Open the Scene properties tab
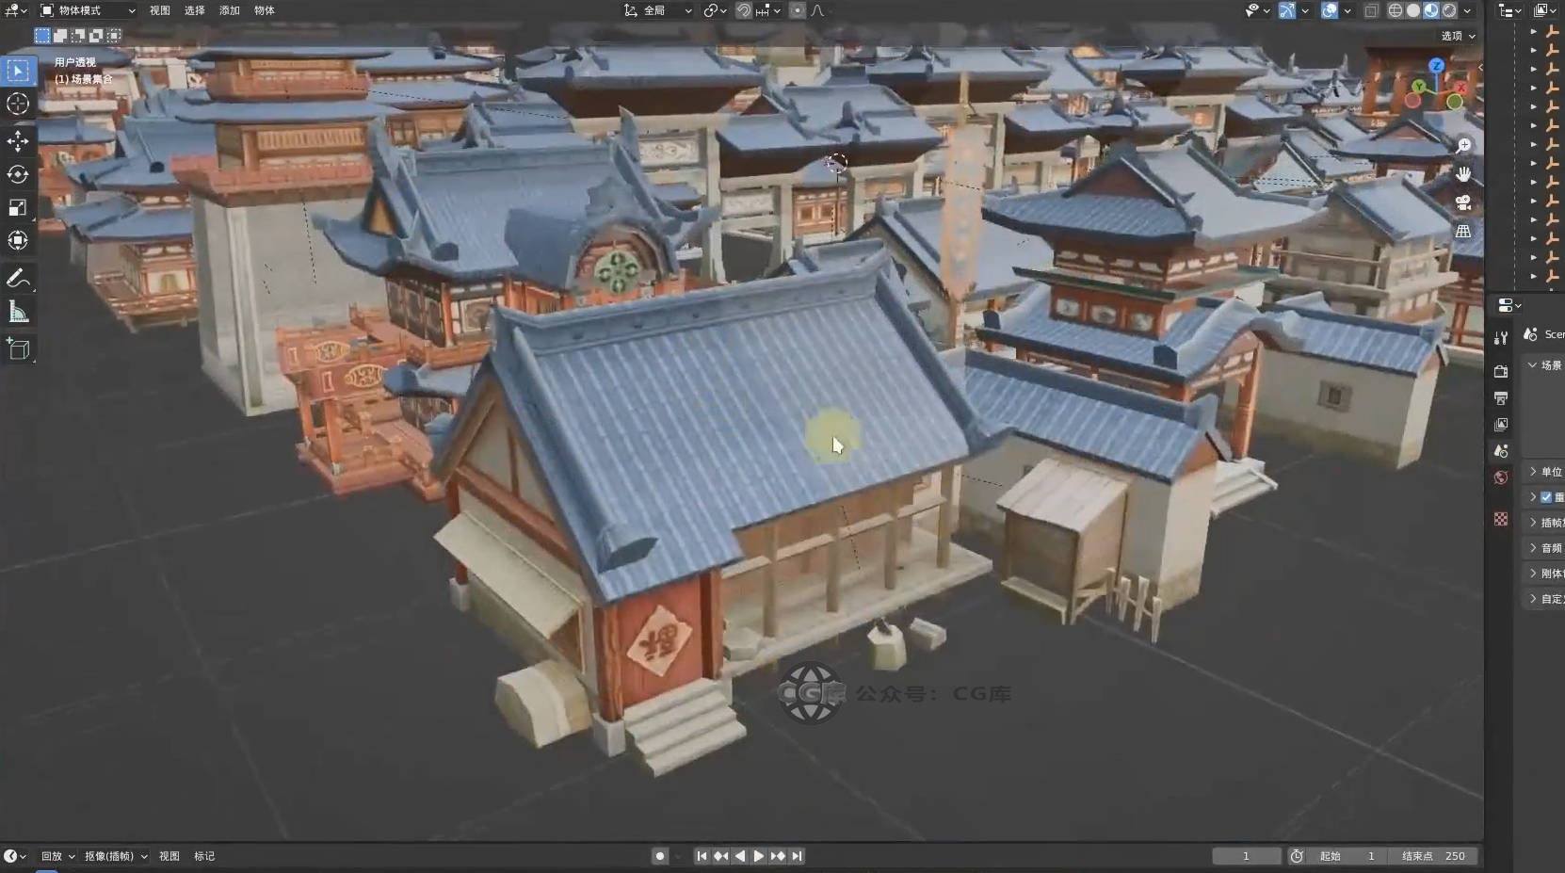The image size is (1565, 873). [x=1501, y=451]
